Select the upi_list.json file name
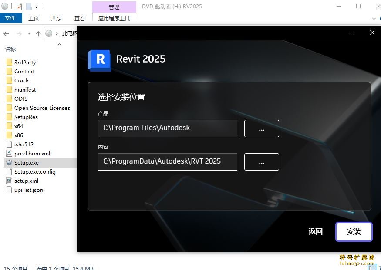 (x=29, y=190)
